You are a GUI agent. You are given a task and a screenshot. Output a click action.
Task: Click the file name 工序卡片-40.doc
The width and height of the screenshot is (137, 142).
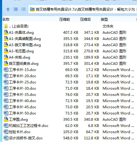23,101
